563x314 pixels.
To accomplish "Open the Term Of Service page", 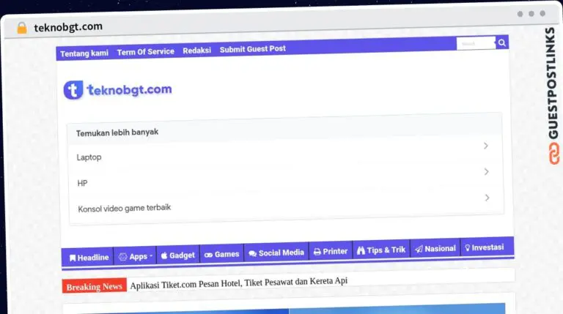I will tap(146, 52).
